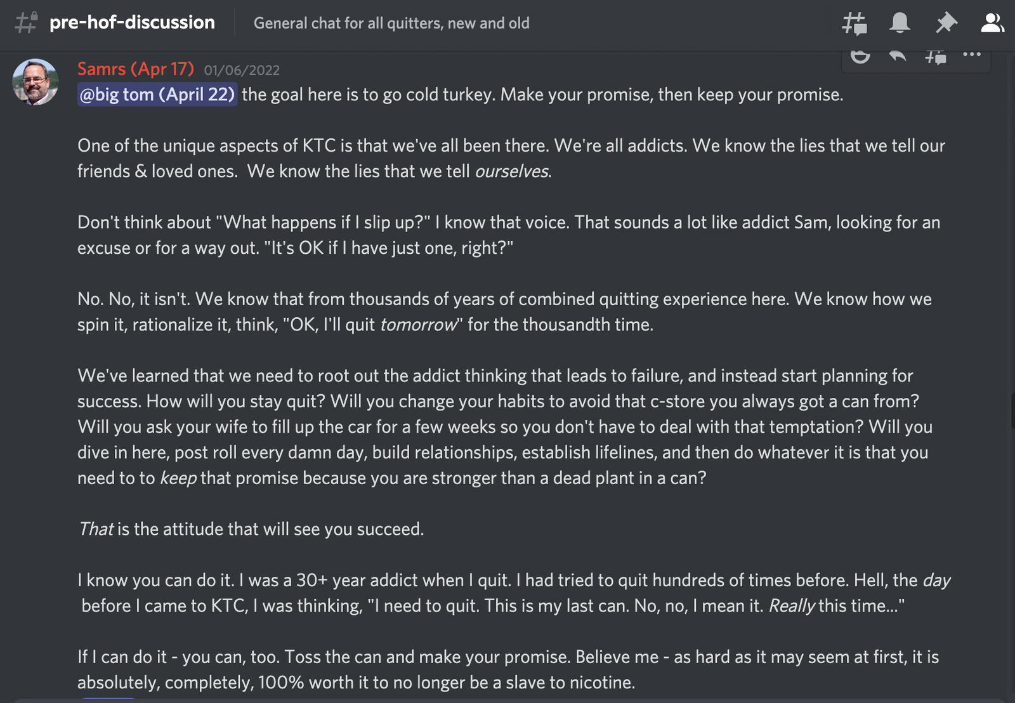Viewport: 1015px width, 703px height.
Task: Create a thread from this message
Action: click(935, 56)
